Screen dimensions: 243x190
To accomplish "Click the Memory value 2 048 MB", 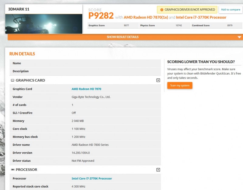I will coord(78,121).
